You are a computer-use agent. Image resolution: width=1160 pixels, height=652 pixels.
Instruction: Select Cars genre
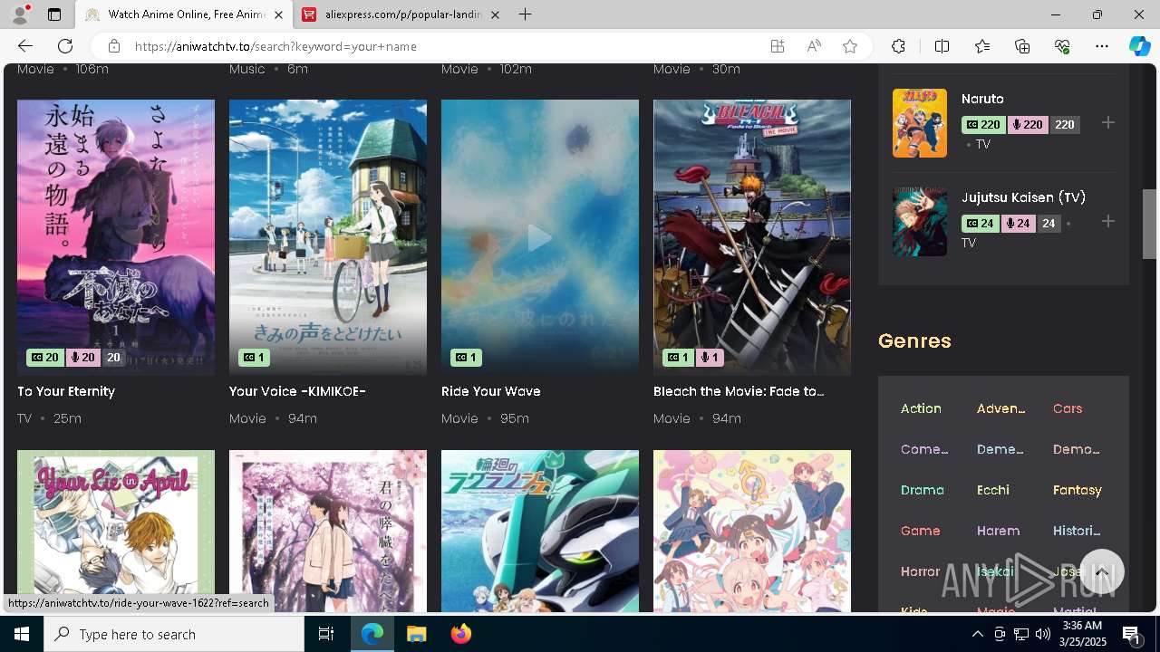click(x=1068, y=408)
